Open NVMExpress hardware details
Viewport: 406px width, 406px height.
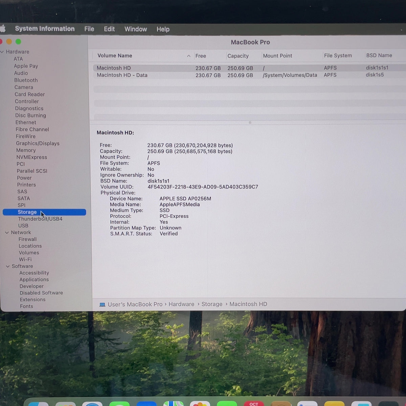(32, 157)
